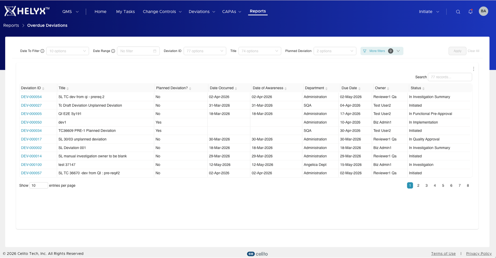The width and height of the screenshot is (496, 258).
Task: Open deviation DEV-000027
Action: (31, 105)
